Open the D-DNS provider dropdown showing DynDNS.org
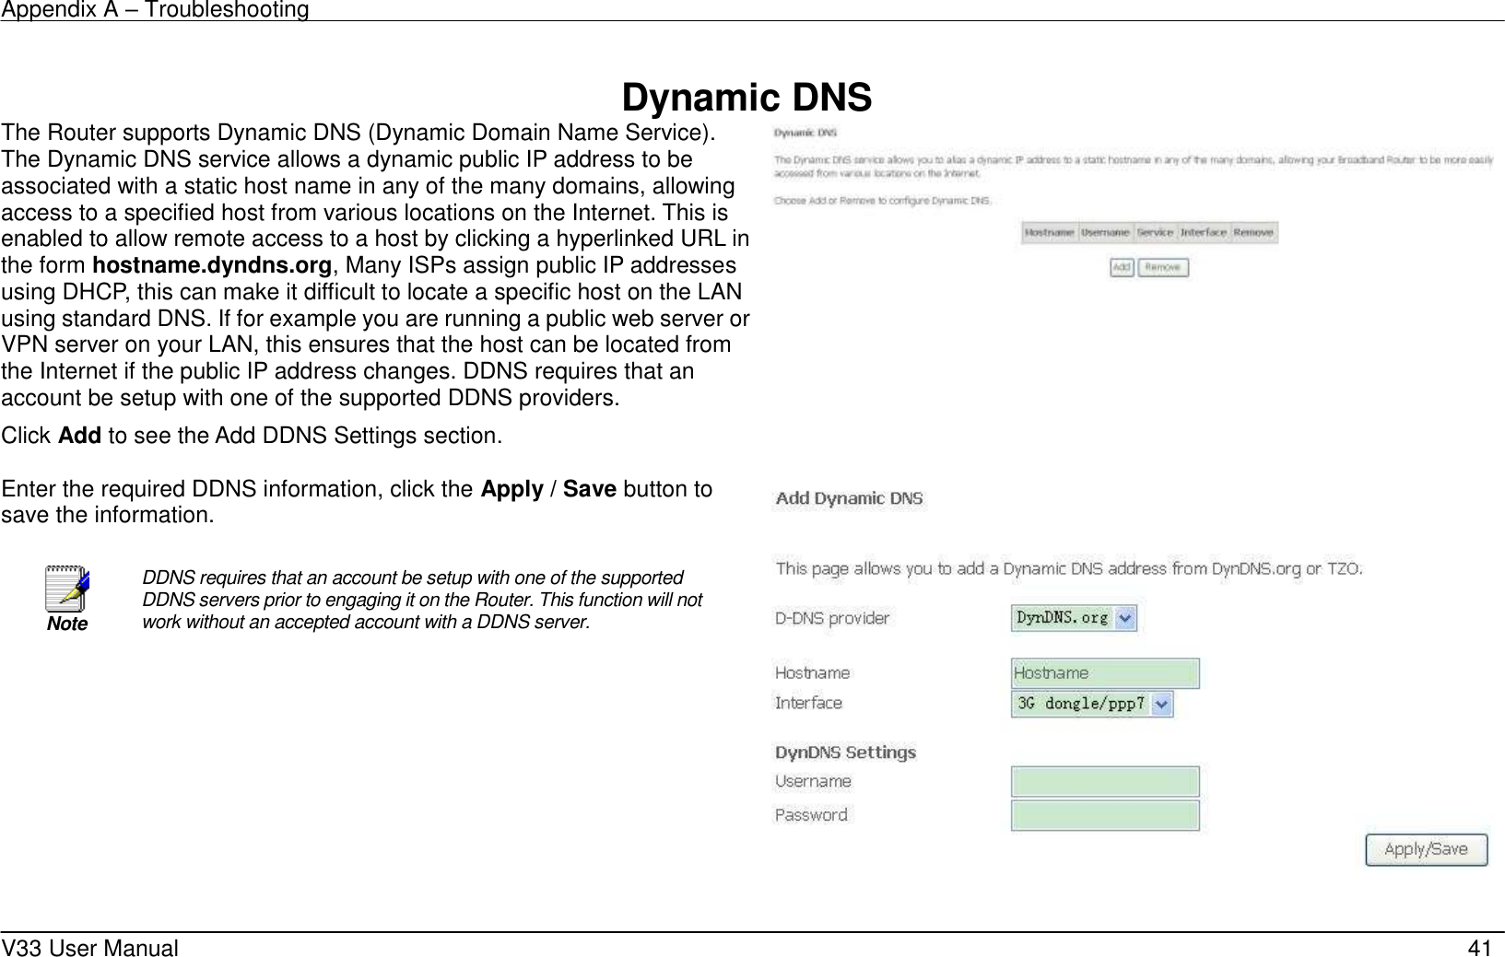This screenshot has width=1505, height=957. click(x=1074, y=618)
